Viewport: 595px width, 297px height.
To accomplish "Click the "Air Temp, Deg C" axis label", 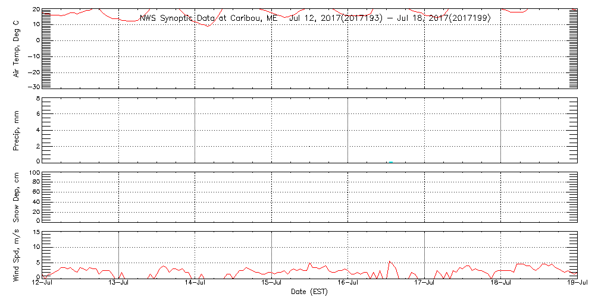I will 17,48.
